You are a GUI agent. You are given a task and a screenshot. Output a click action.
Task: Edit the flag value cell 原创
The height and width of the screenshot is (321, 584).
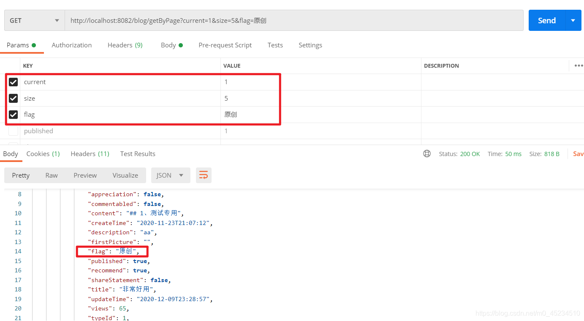click(321, 115)
